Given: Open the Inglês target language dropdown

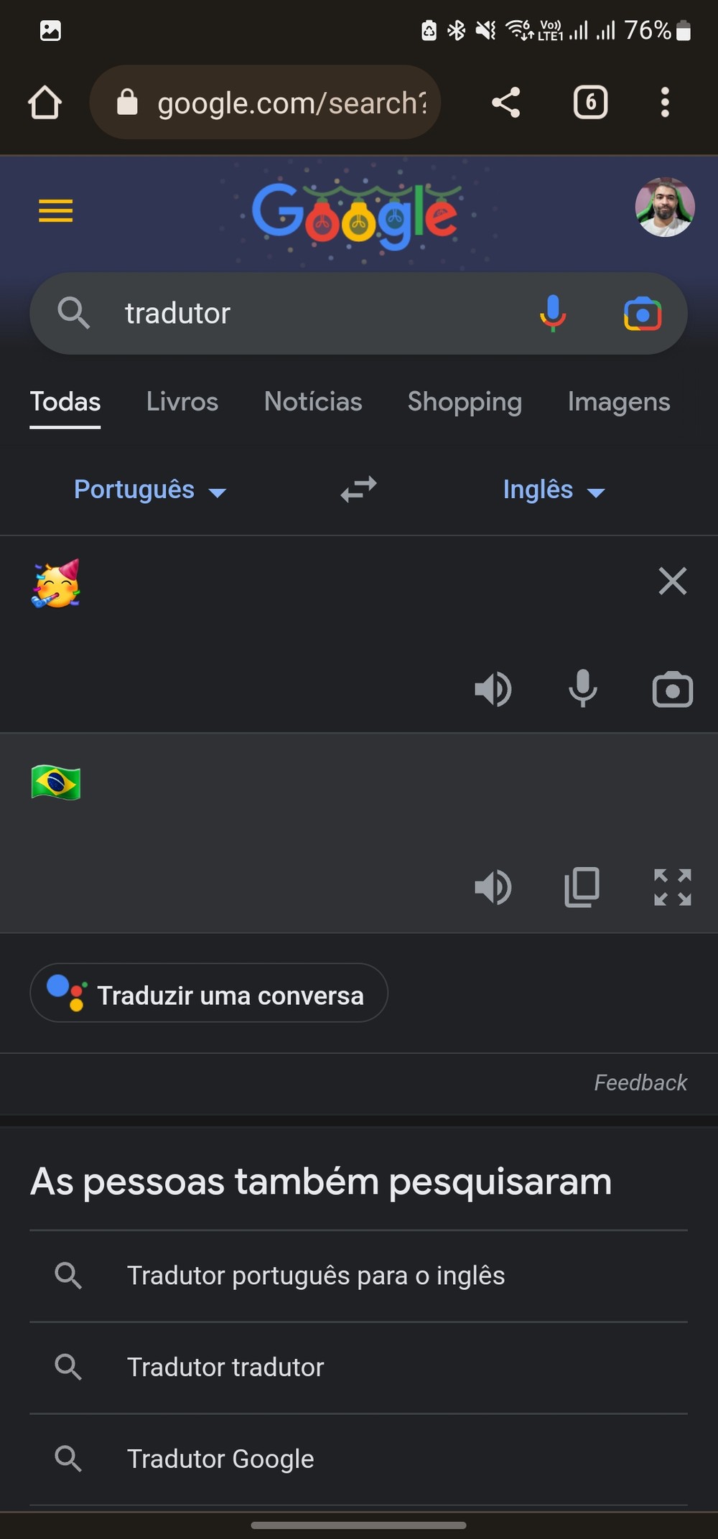Looking at the screenshot, I should click(x=553, y=490).
